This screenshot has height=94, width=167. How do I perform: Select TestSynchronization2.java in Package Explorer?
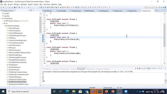tap(18, 79)
